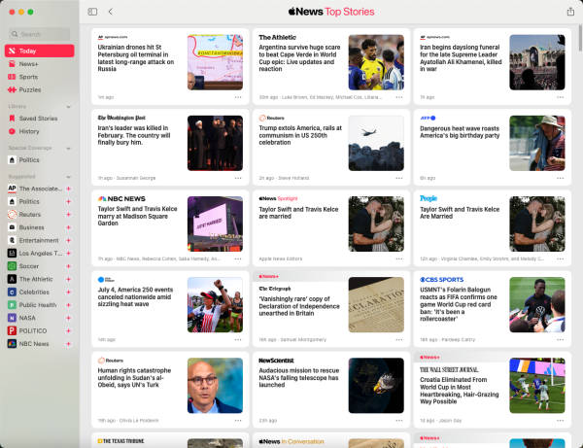Open the Declaration document thumbnail
The width and height of the screenshot is (583, 448).
coord(376,304)
